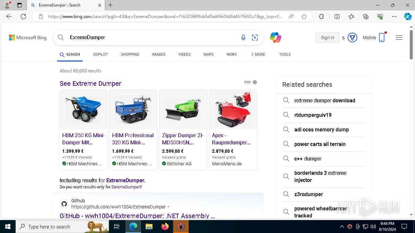This screenshot has height=233, width=415.
Task: Switch to MAPS tab
Action: pyautogui.click(x=208, y=54)
